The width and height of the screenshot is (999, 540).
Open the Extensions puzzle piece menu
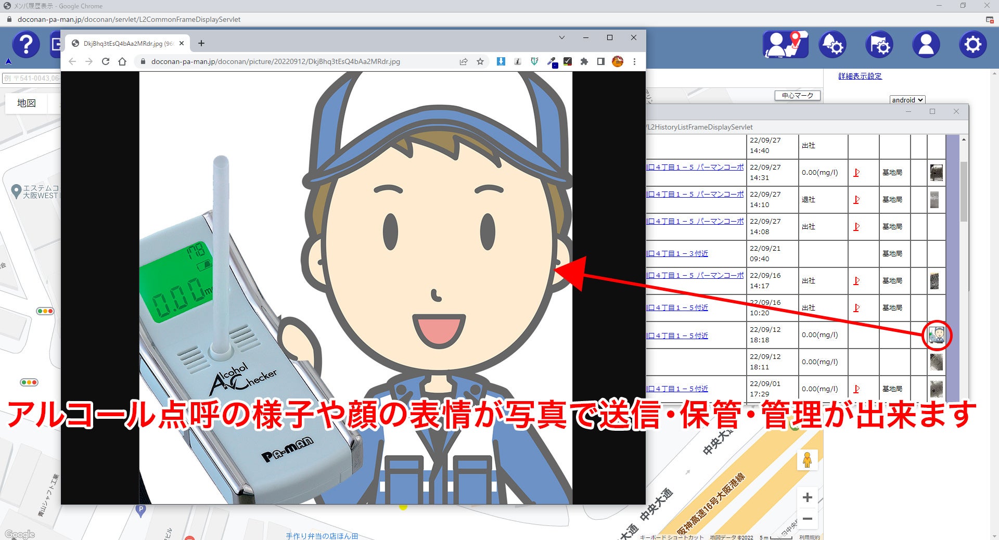click(584, 61)
